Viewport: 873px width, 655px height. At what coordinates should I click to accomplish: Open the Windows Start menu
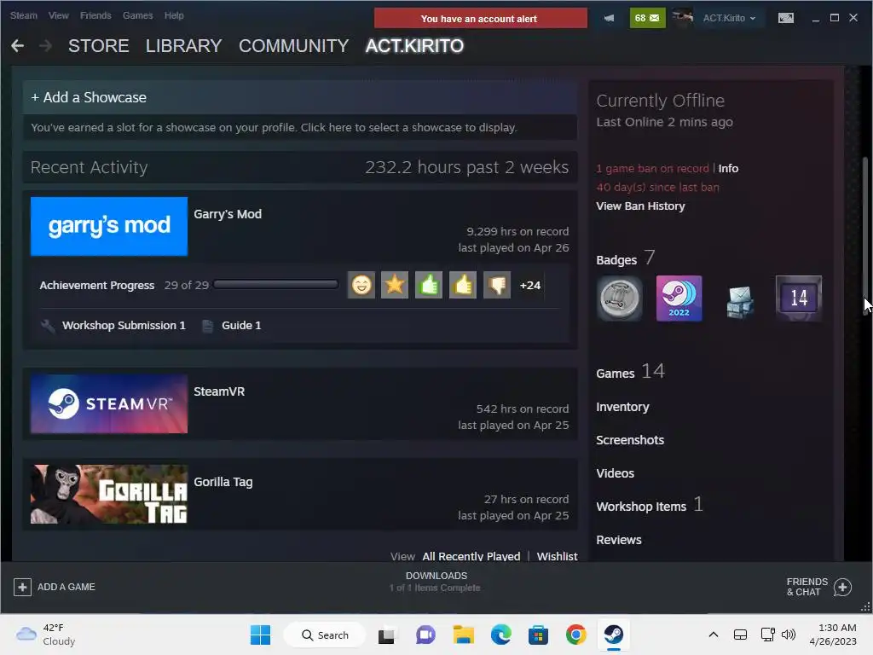point(260,635)
